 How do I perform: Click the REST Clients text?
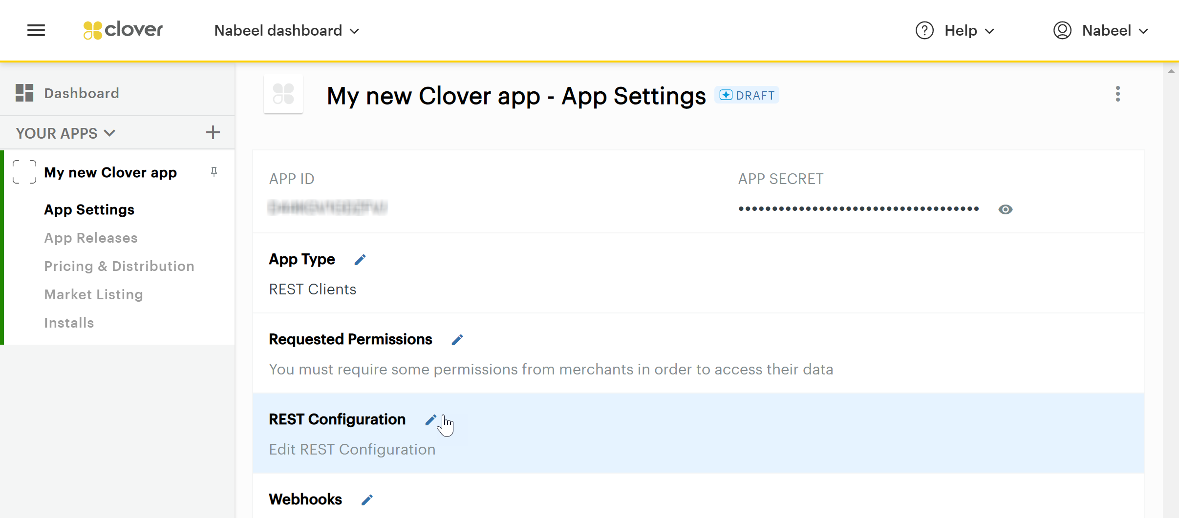(313, 290)
